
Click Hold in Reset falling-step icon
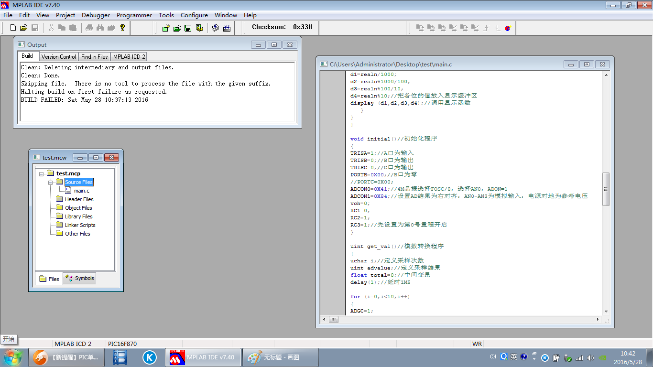click(x=497, y=28)
